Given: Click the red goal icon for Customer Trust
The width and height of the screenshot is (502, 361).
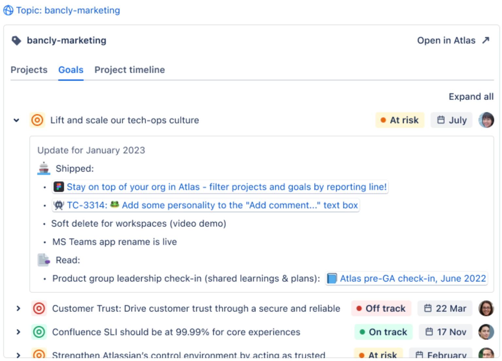Looking at the screenshot, I should (39, 308).
